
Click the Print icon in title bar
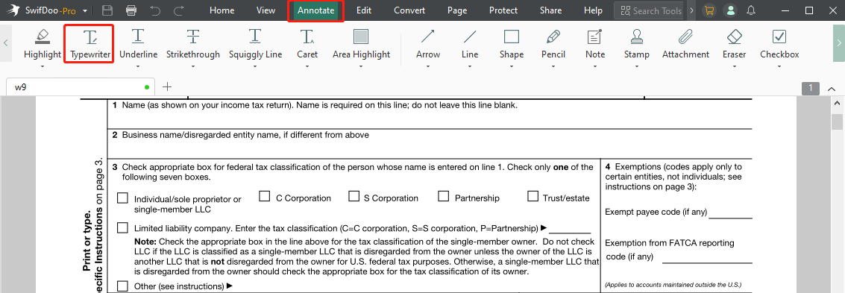pyautogui.click(x=131, y=10)
